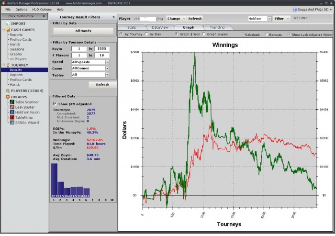Click Hold'em Manager title bar app icon
The height and width of the screenshot is (236, 335).
pyautogui.click(x=3, y=3)
